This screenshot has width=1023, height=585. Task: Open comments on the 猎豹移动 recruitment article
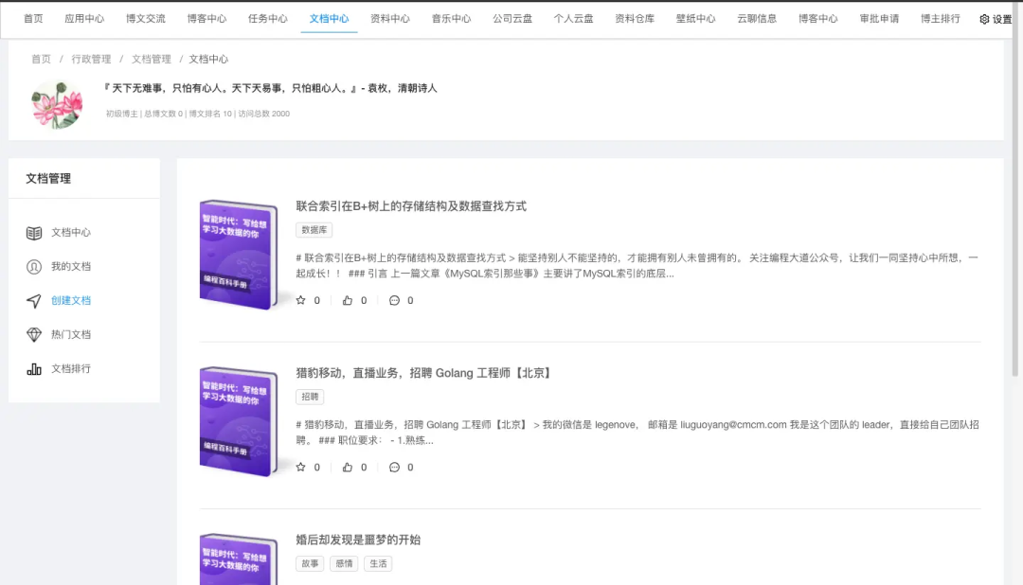394,468
